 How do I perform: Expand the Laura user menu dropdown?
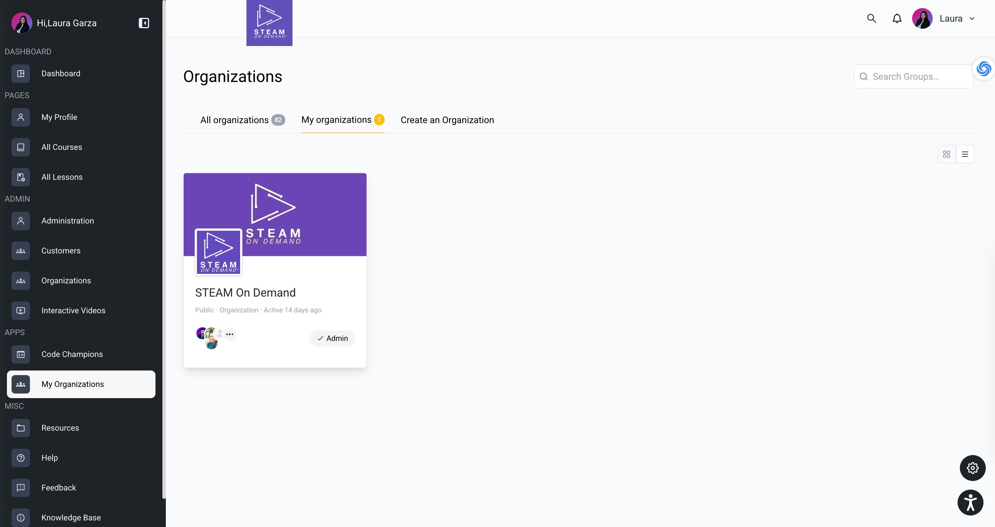pyautogui.click(x=972, y=18)
